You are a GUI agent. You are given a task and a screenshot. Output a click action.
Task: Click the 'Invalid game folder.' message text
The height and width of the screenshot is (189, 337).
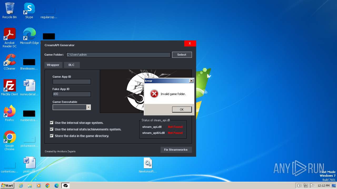coord(173,94)
